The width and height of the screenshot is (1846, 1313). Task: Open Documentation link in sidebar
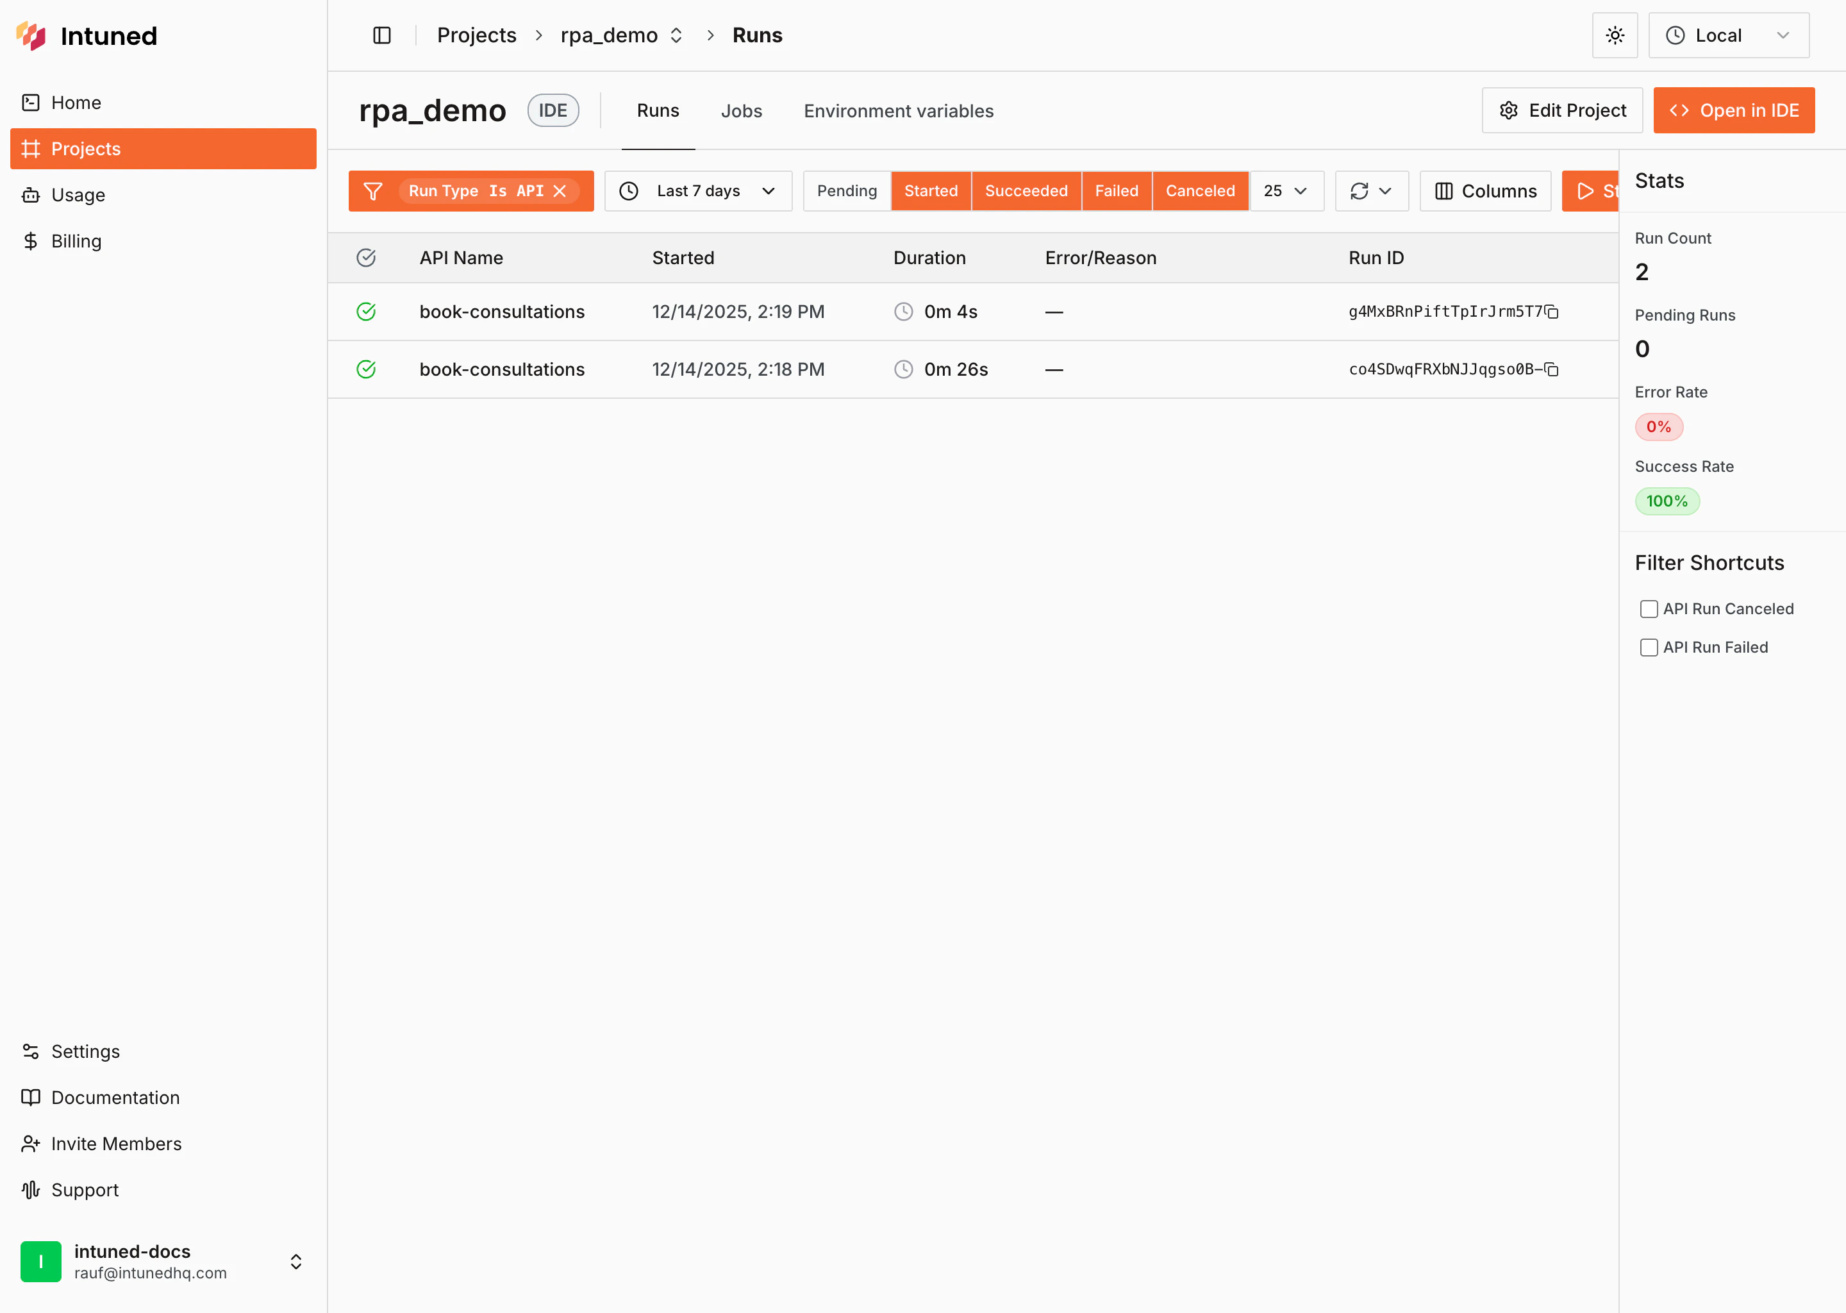tap(163, 1097)
